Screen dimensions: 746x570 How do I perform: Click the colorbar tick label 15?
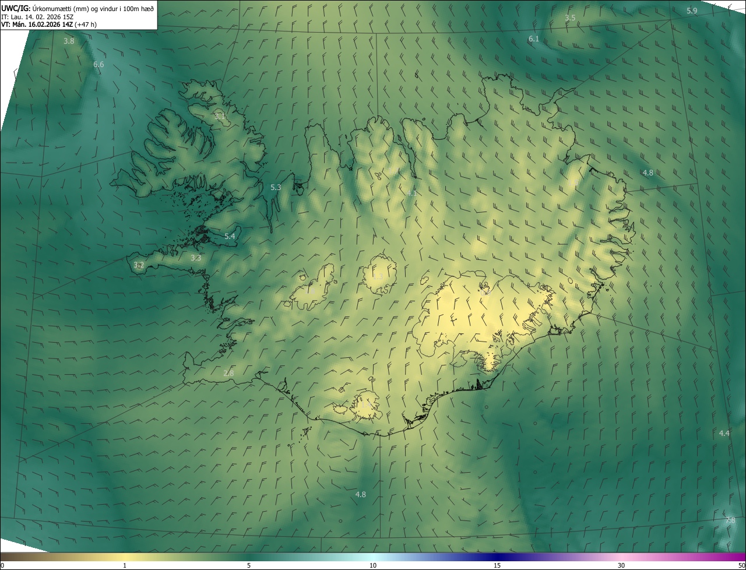(x=497, y=565)
